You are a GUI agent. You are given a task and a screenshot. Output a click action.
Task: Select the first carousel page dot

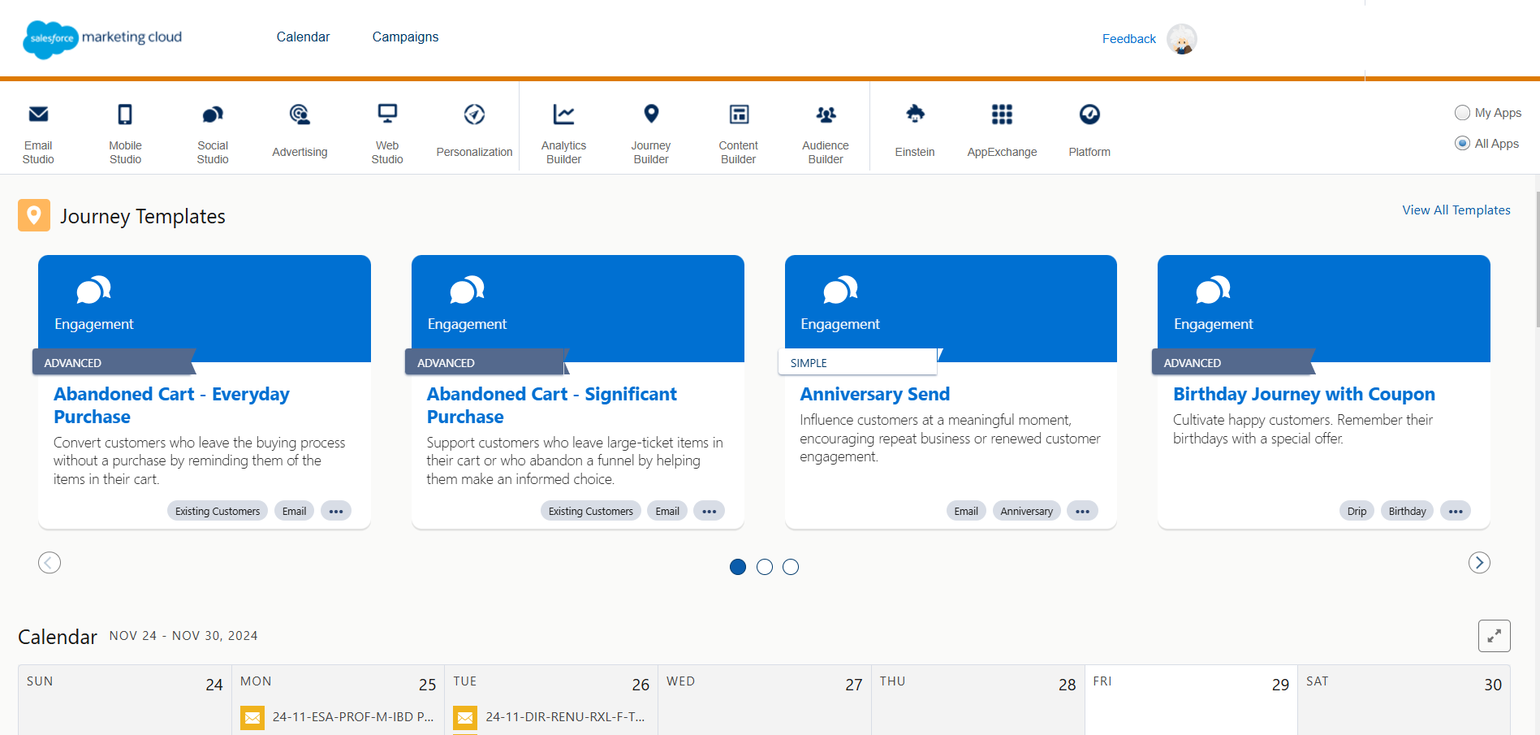click(738, 567)
